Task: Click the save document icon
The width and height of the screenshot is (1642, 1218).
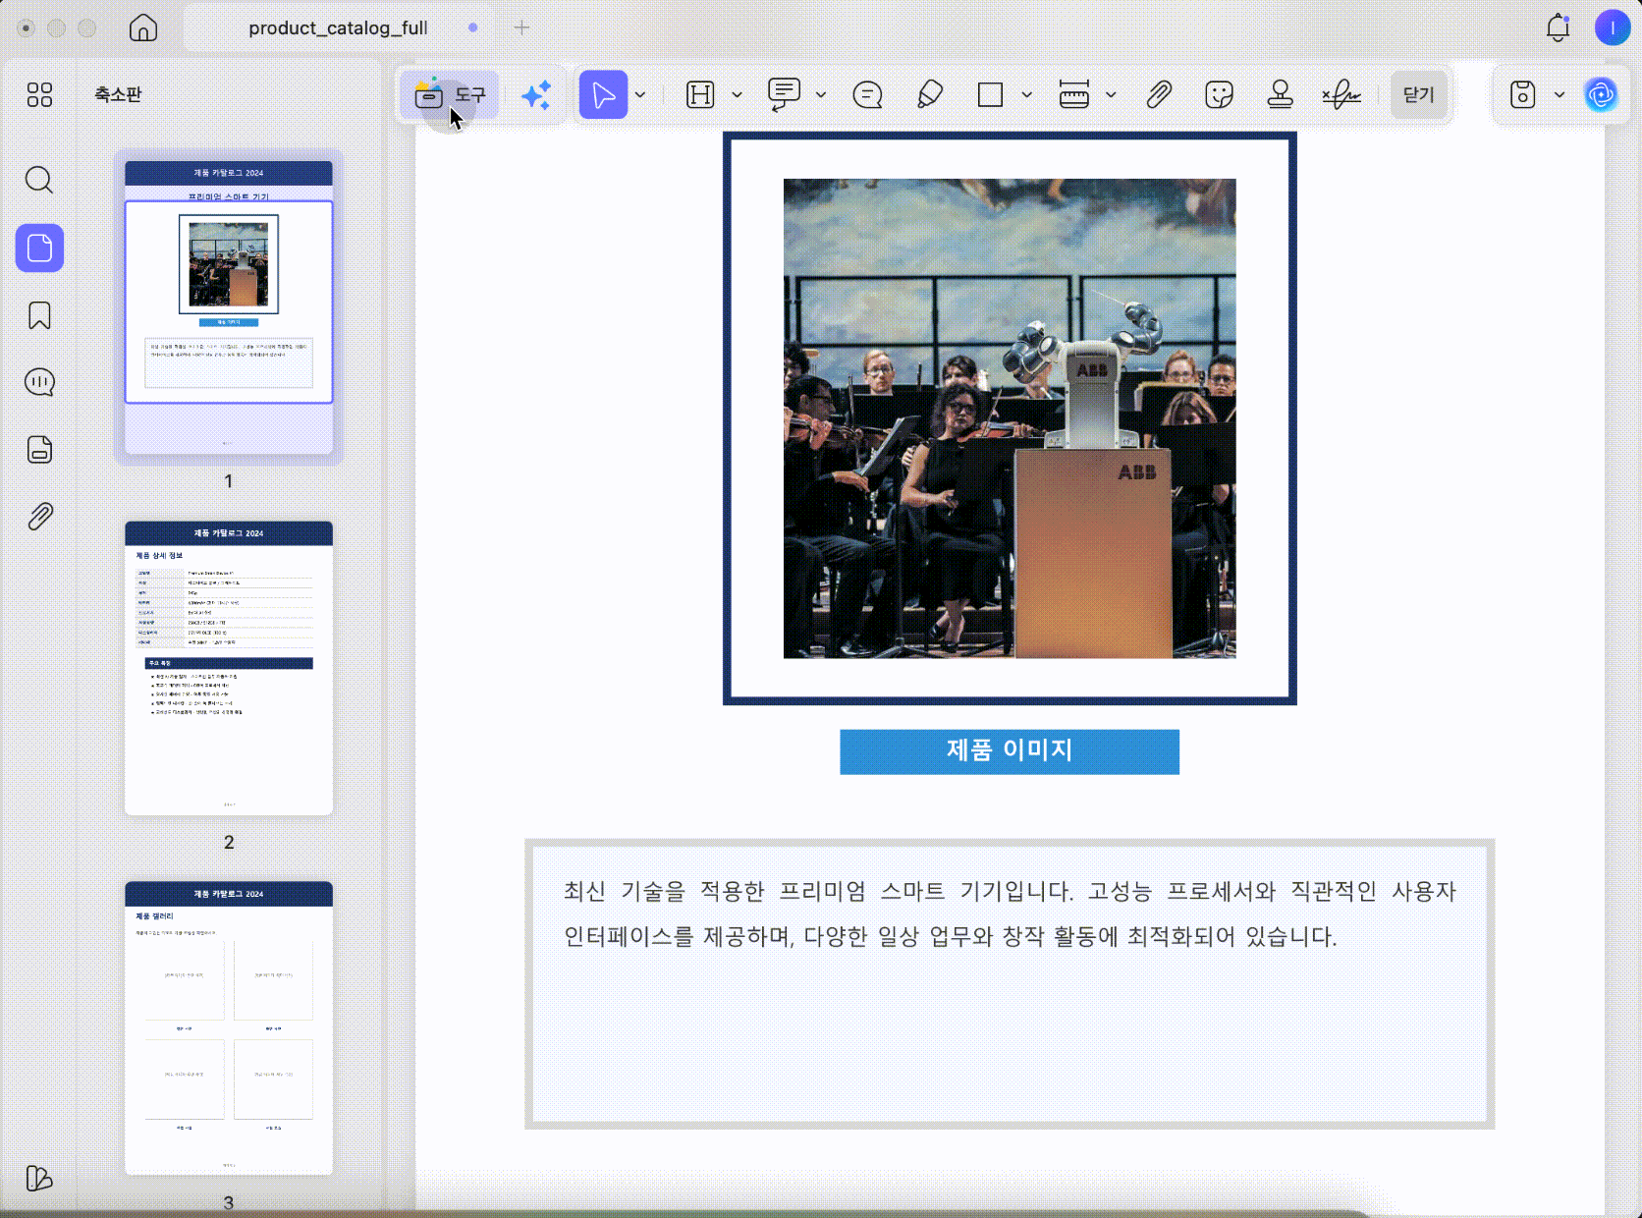Action: 1522,95
